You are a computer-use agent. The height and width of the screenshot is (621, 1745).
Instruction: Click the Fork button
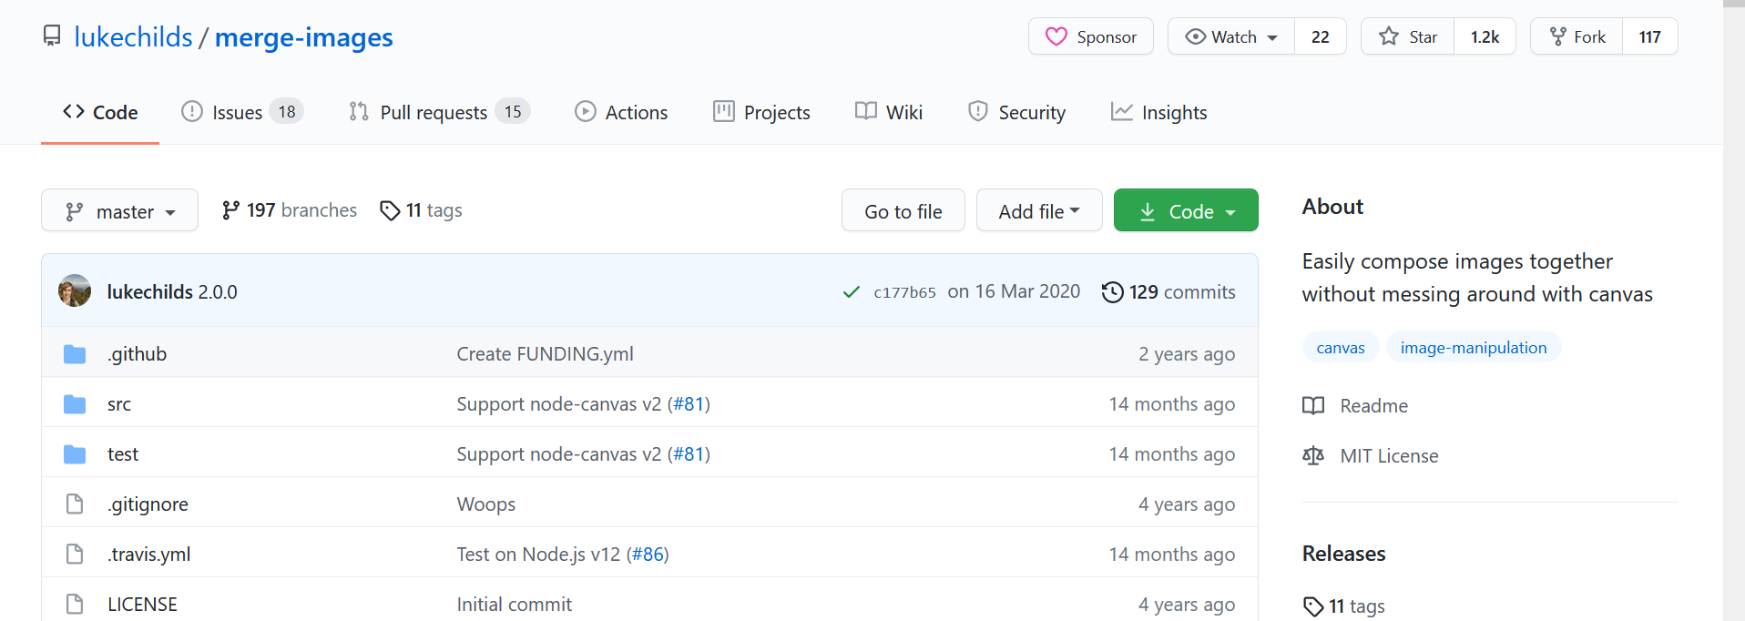tap(1577, 36)
